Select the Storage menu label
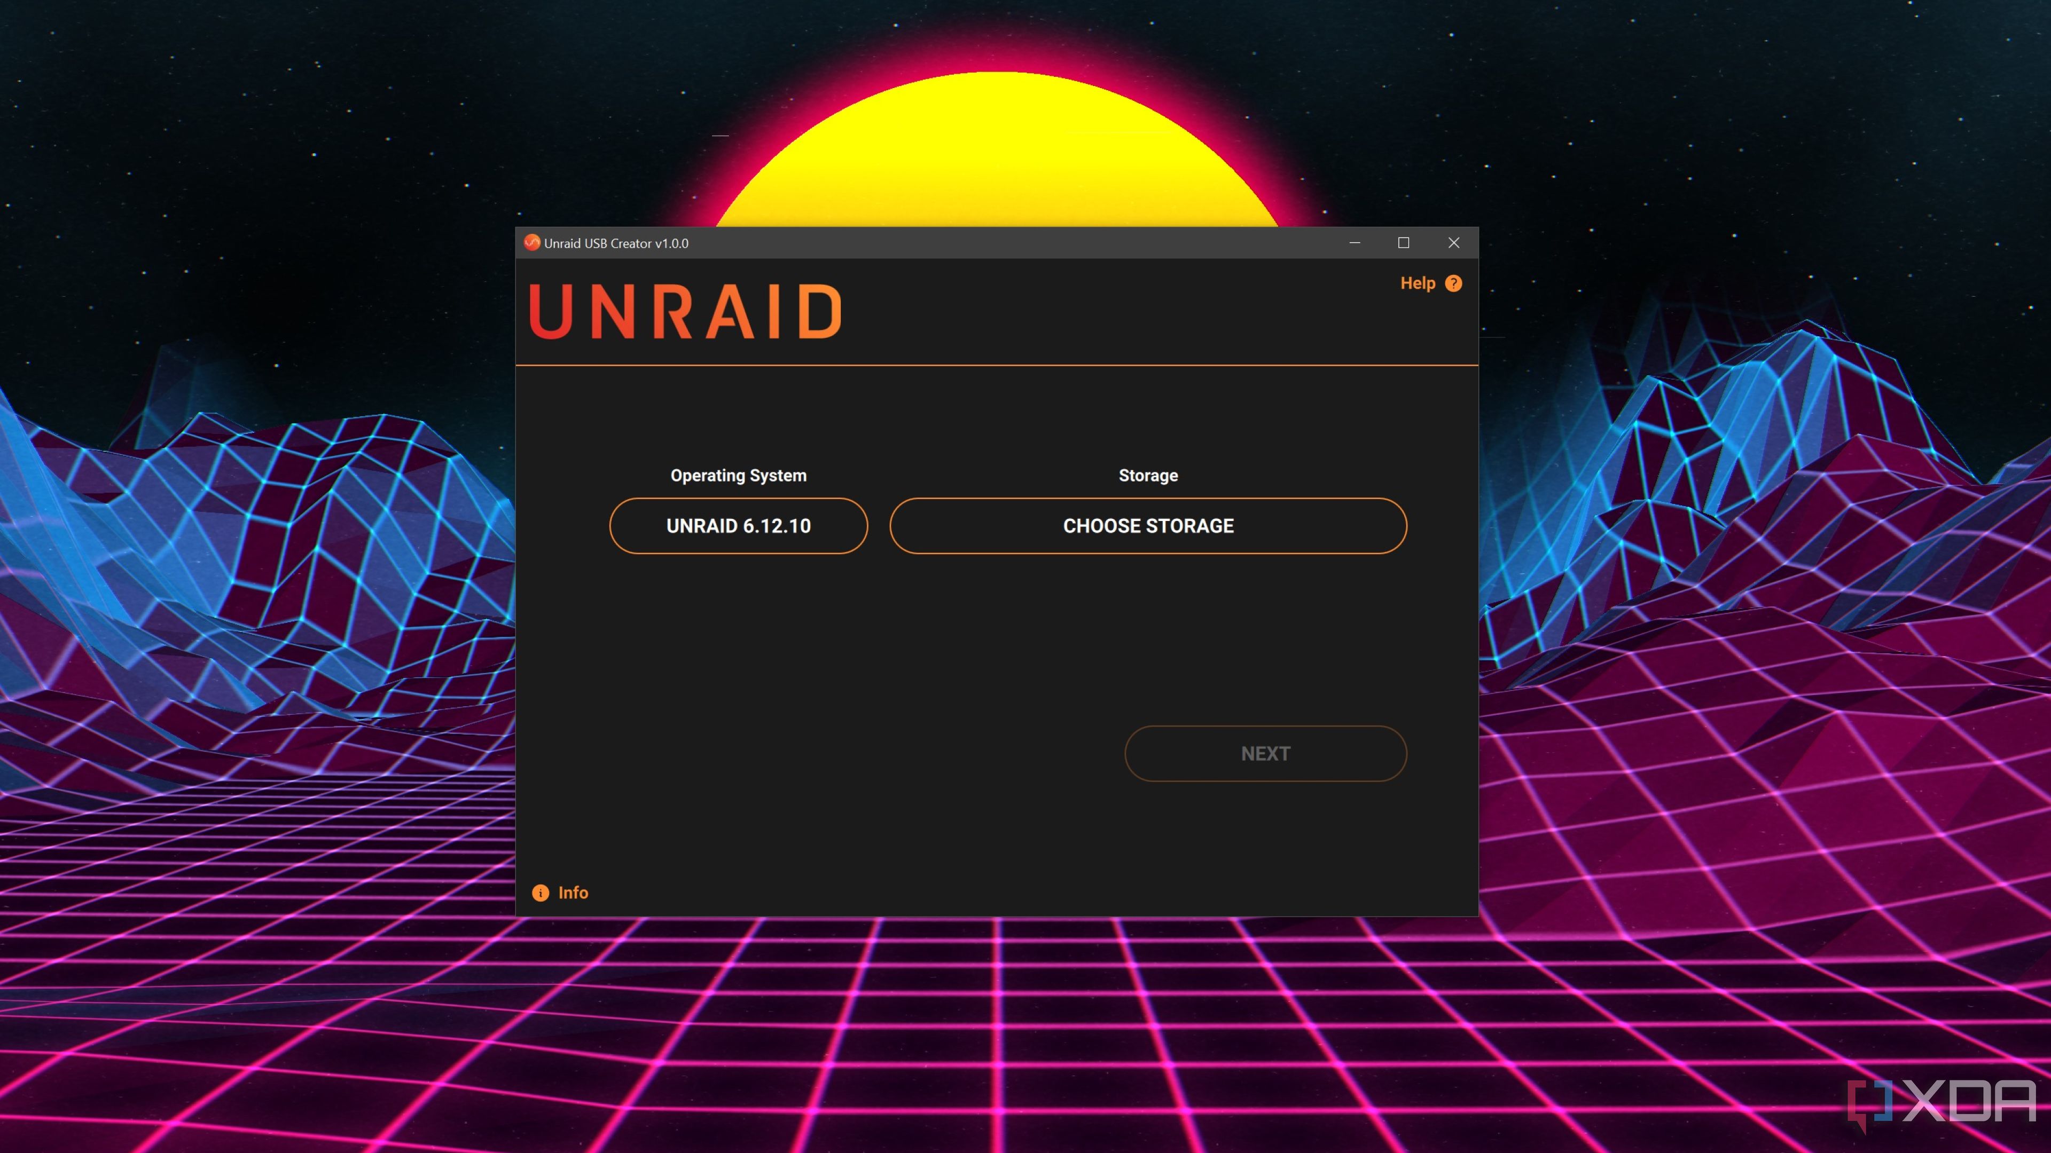This screenshot has width=2051, height=1153. (x=1148, y=475)
